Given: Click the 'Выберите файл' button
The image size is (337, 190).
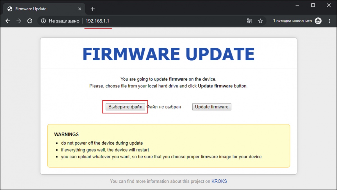Looking at the screenshot, I should coord(125,107).
